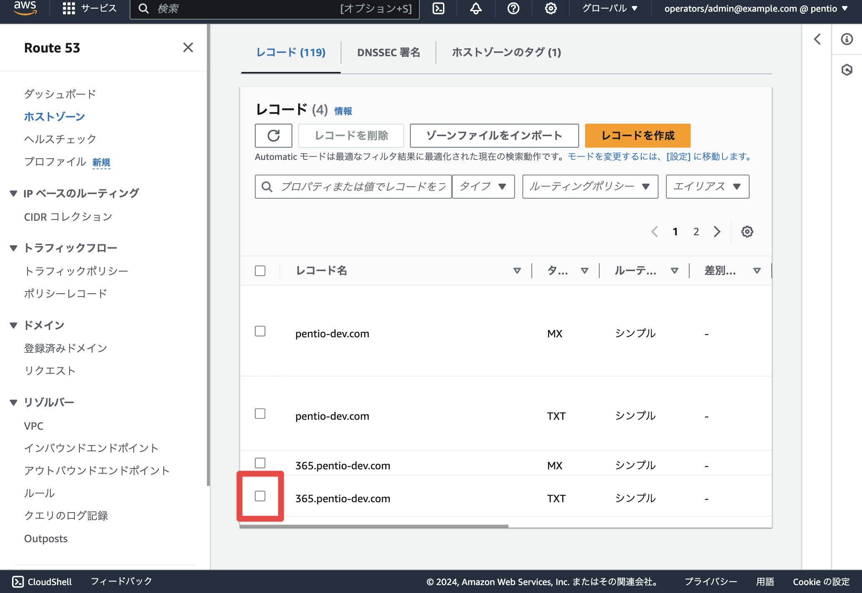Open フィードバック link in footer
862x593 pixels.
(x=122, y=581)
